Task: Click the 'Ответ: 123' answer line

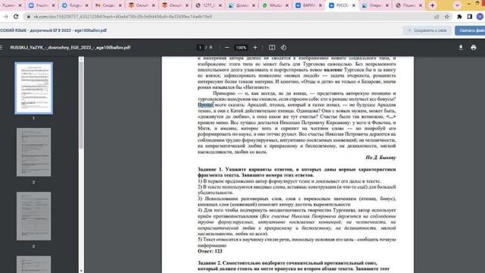Action: (x=210, y=251)
